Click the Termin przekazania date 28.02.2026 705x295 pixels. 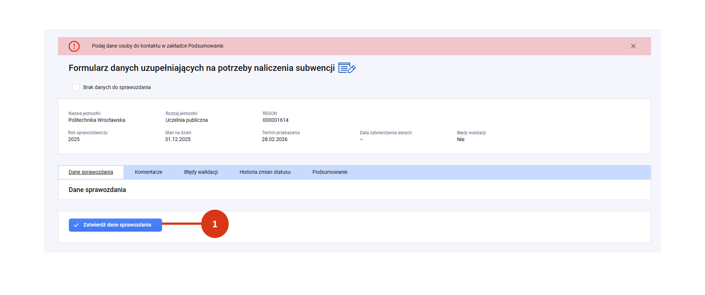pos(274,139)
